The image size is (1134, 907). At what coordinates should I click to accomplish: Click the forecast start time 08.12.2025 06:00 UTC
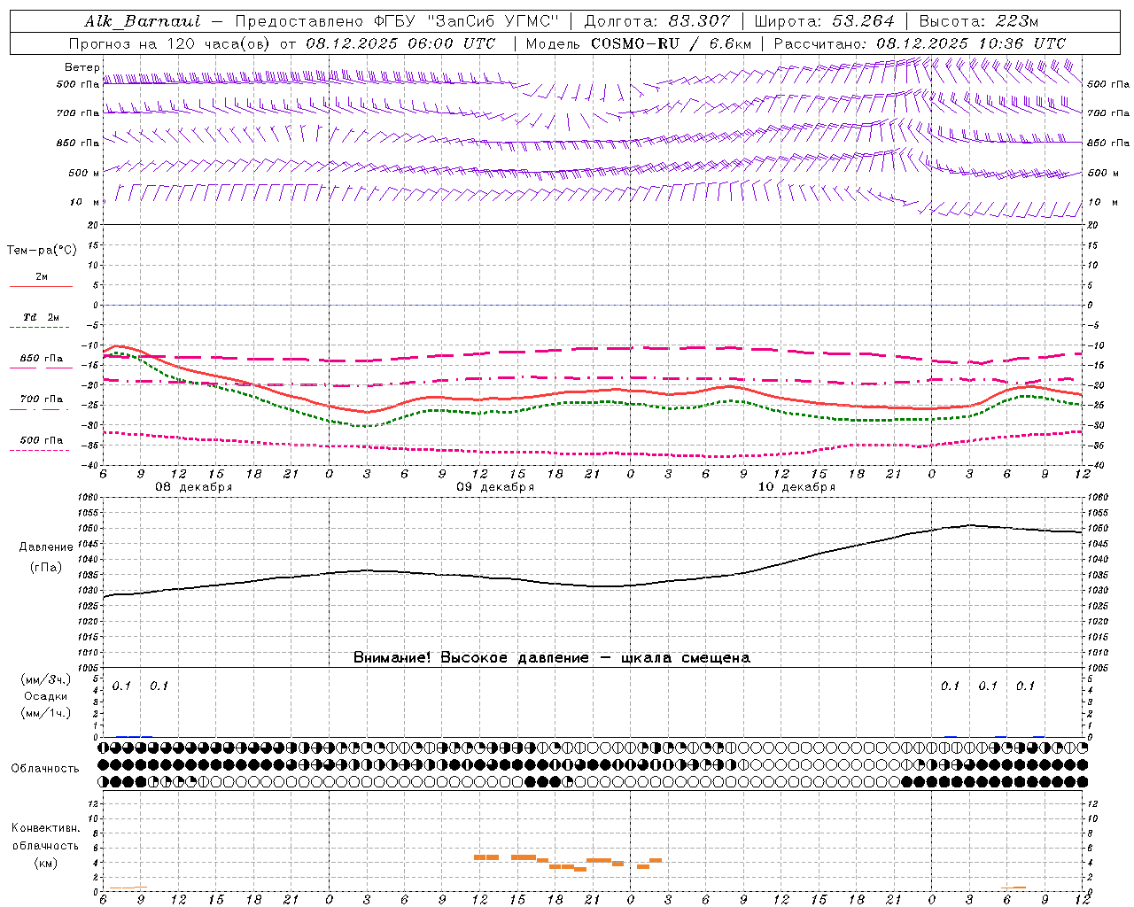pyautogui.click(x=400, y=43)
